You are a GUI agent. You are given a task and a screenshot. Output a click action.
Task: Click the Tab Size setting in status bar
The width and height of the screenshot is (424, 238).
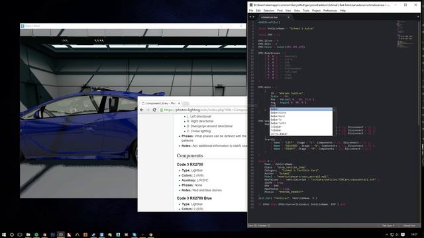point(388,225)
